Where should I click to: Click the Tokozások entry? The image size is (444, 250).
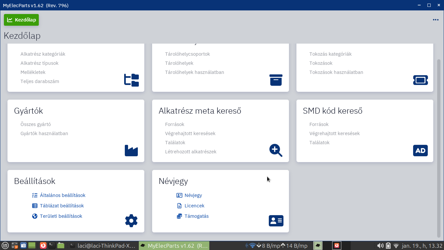click(x=321, y=63)
